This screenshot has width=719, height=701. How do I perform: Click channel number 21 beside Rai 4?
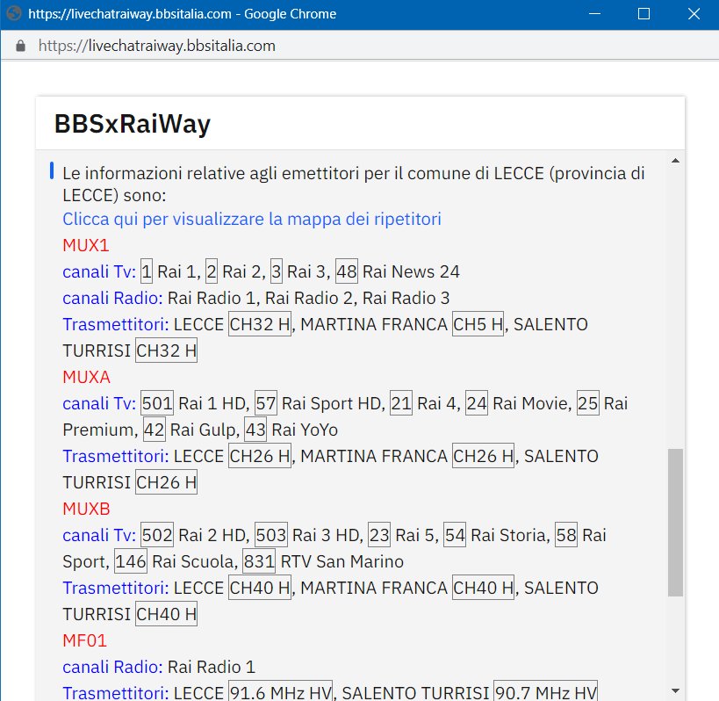point(401,403)
